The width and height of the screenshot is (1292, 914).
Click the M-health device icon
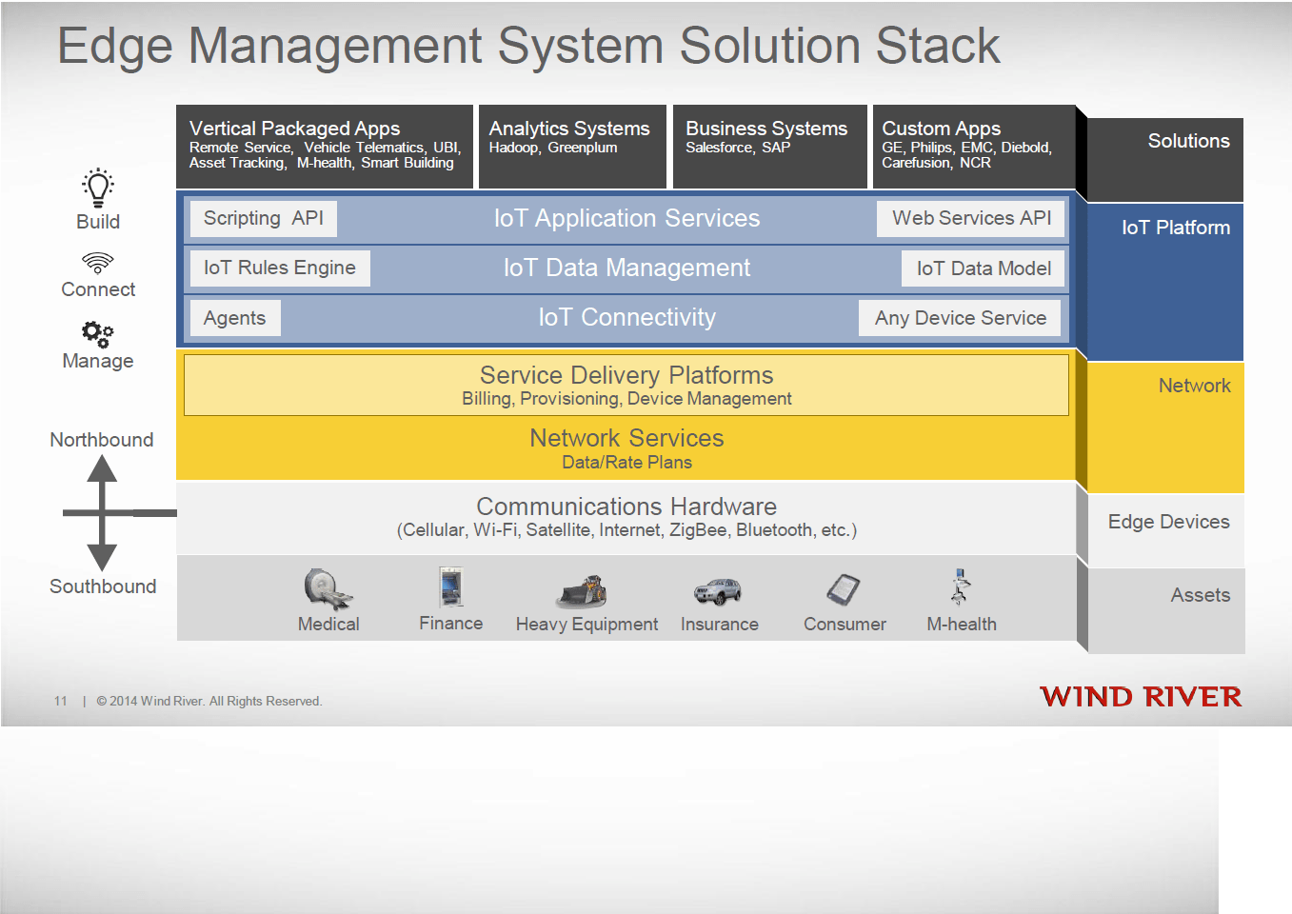pos(960,587)
